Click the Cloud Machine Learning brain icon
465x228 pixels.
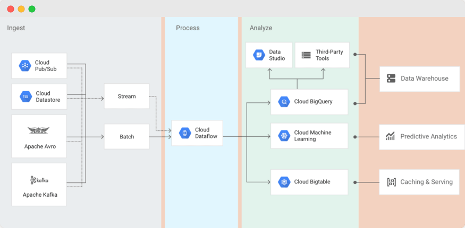point(284,136)
